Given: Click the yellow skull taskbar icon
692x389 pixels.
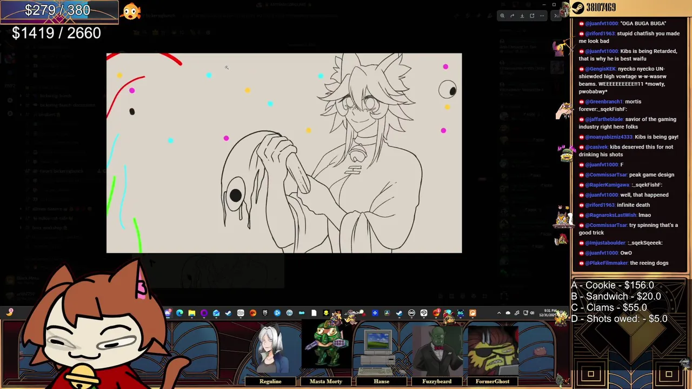Looking at the screenshot, I should [x=326, y=313].
